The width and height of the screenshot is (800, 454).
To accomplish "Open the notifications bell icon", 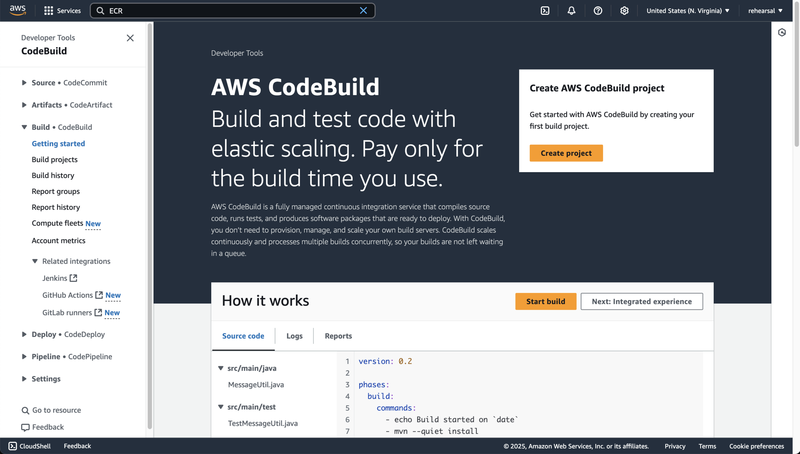I will (x=571, y=11).
